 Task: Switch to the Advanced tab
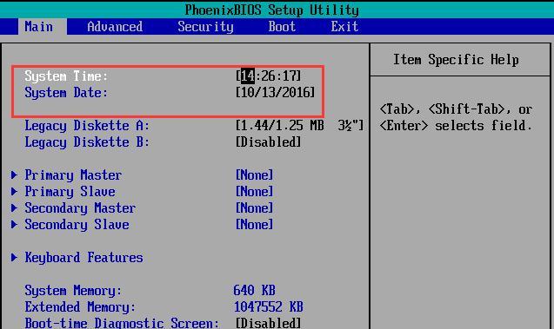point(115,27)
